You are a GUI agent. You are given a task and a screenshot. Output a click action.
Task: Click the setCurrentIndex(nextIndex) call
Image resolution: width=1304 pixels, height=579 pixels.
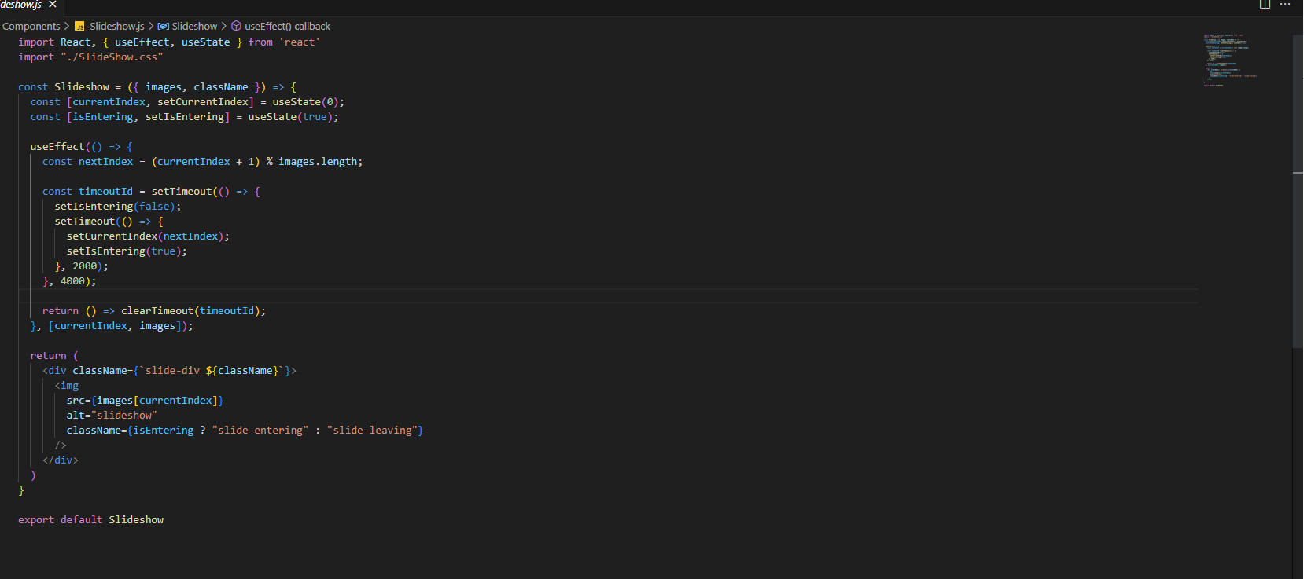(x=145, y=236)
